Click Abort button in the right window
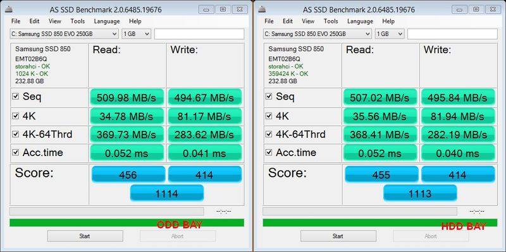The image size is (506, 252). point(431,236)
